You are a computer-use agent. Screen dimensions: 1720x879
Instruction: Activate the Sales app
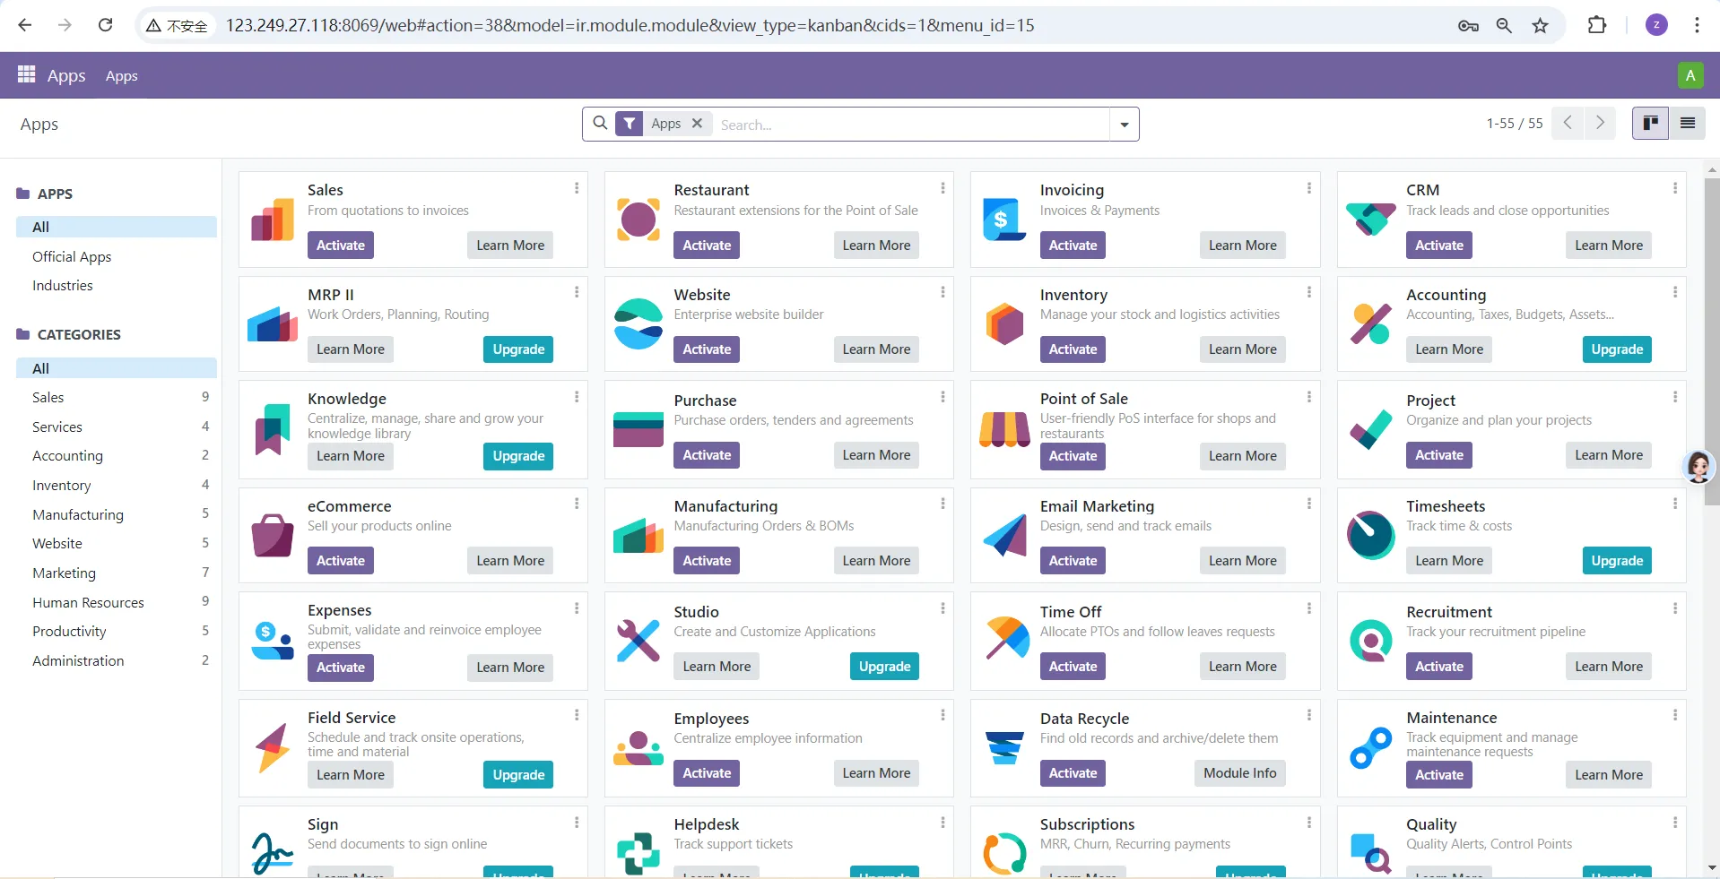click(x=341, y=246)
